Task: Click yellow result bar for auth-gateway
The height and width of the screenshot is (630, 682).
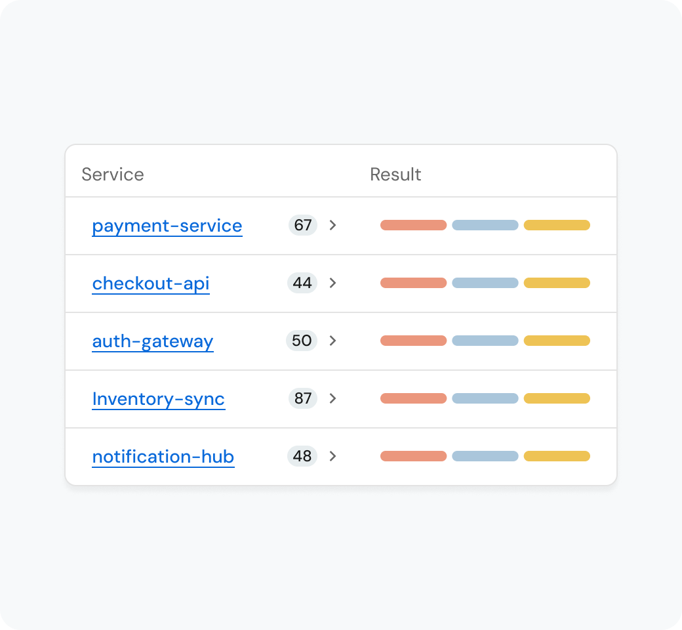Action: (557, 341)
